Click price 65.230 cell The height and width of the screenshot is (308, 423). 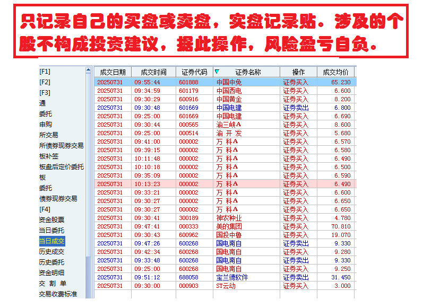(341, 82)
